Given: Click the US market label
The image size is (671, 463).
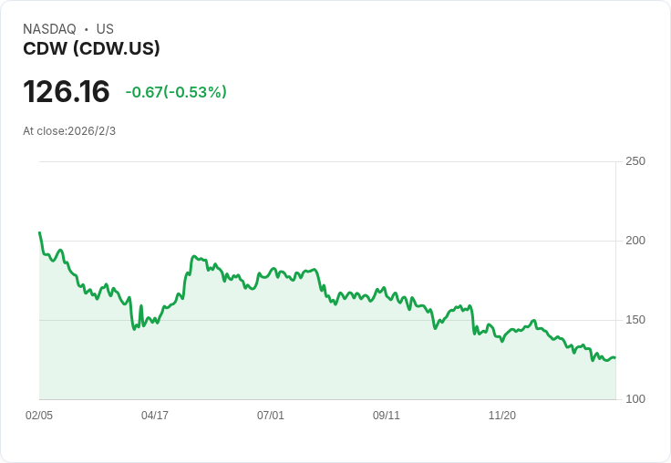Looking at the screenshot, I should (x=105, y=29).
